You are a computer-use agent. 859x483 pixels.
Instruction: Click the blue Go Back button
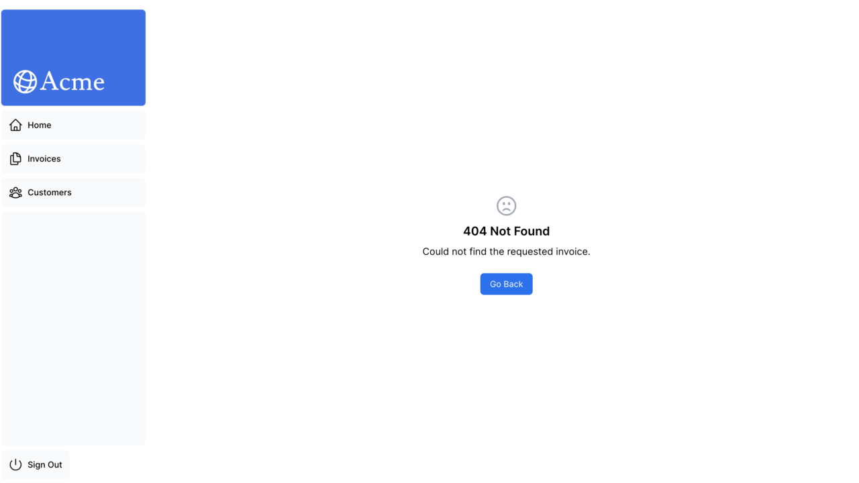pyautogui.click(x=506, y=284)
